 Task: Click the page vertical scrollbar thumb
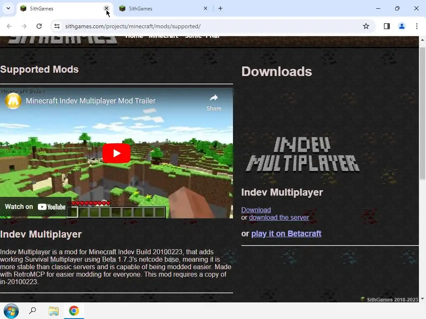point(422,113)
